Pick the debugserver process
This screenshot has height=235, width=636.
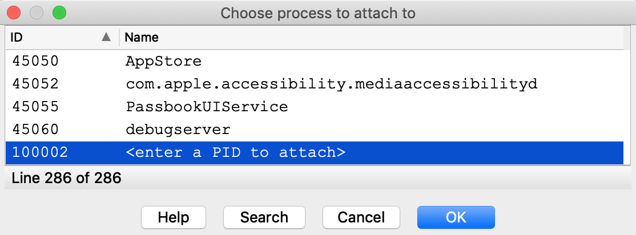pyautogui.click(x=178, y=129)
